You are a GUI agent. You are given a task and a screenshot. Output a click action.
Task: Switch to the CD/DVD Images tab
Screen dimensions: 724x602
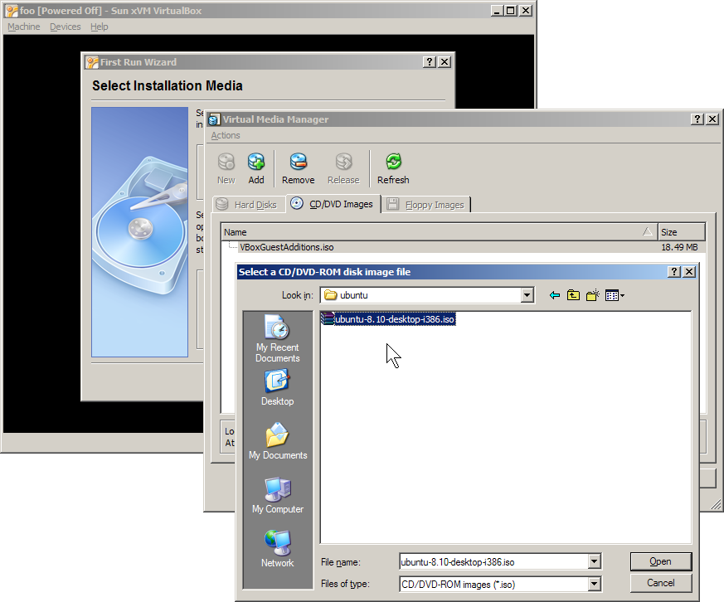coord(333,204)
